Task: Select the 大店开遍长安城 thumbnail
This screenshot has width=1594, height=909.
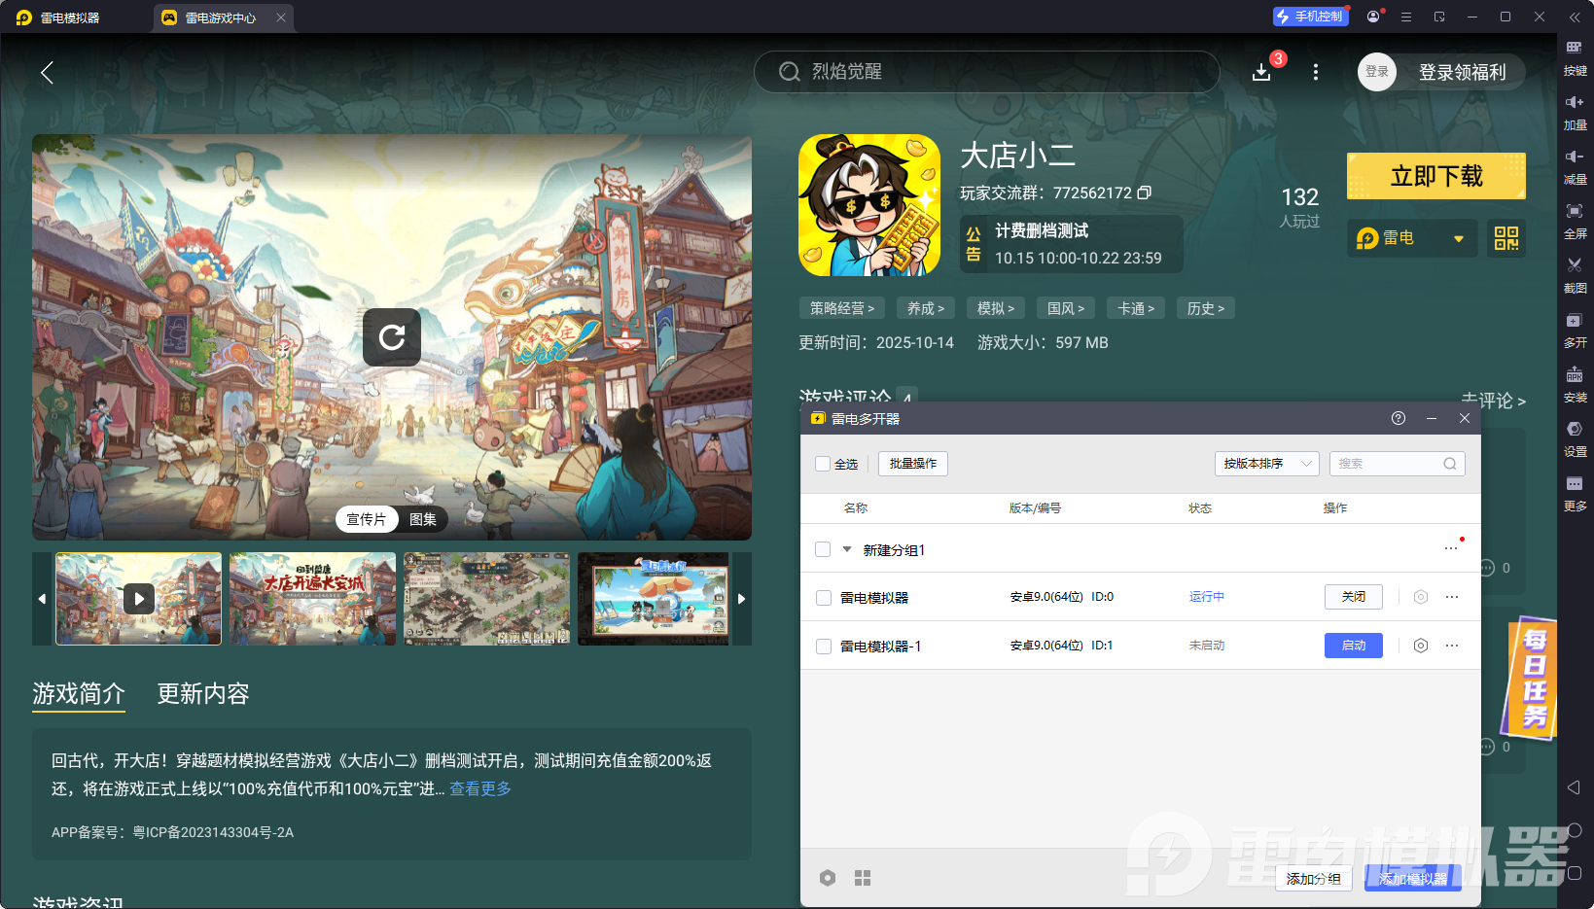Action: pos(312,599)
